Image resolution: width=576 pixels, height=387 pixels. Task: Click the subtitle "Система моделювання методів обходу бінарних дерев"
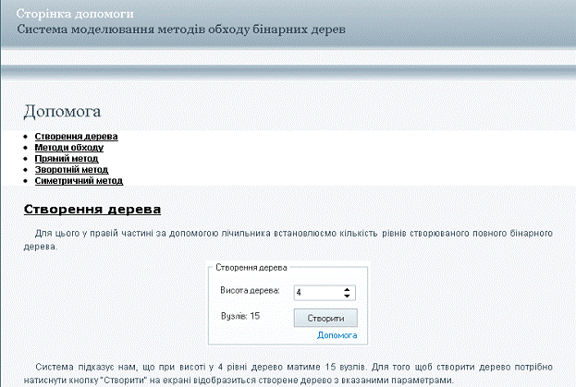click(180, 30)
